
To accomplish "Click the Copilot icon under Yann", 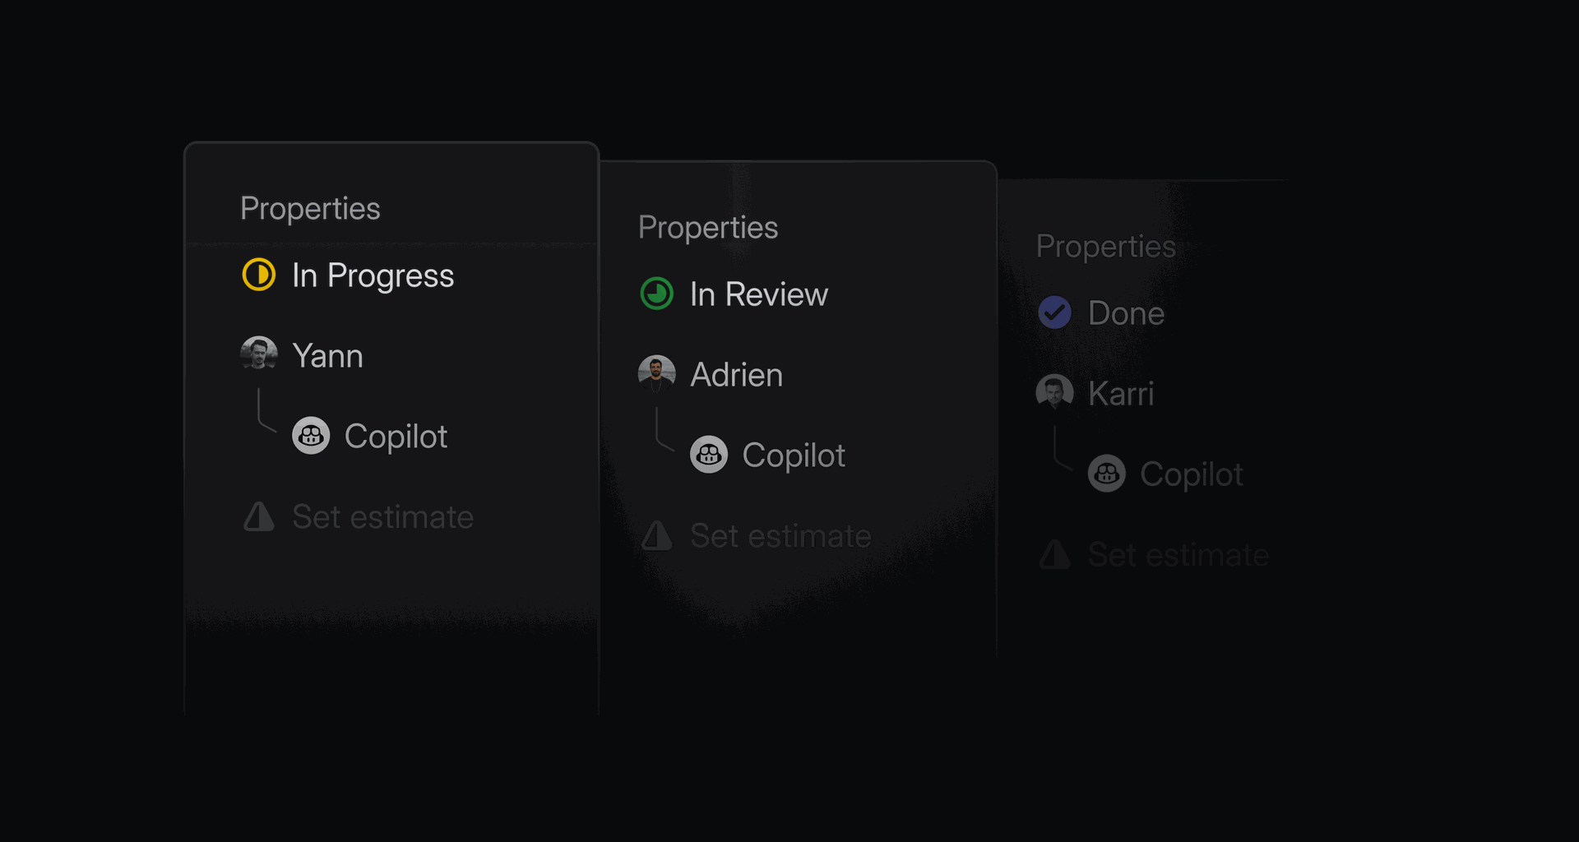I will (x=311, y=436).
